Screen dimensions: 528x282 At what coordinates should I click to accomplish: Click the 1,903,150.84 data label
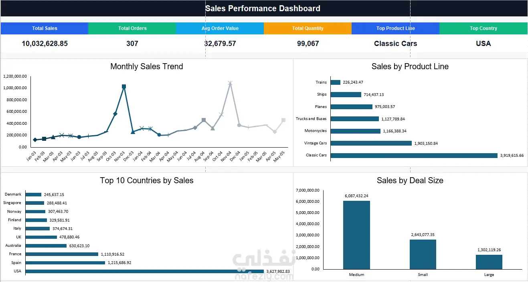426,143
